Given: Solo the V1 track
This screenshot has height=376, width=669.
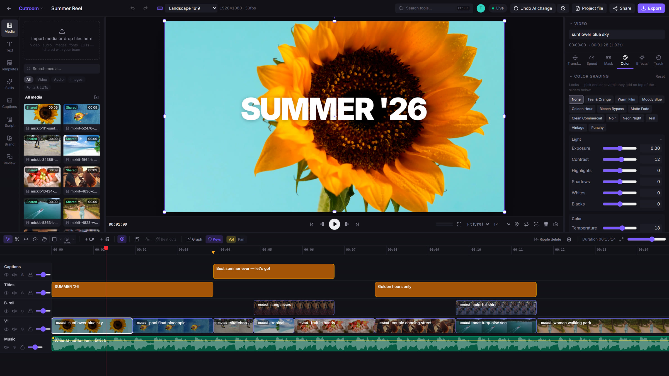Looking at the screenshot, I should (23, 329).
